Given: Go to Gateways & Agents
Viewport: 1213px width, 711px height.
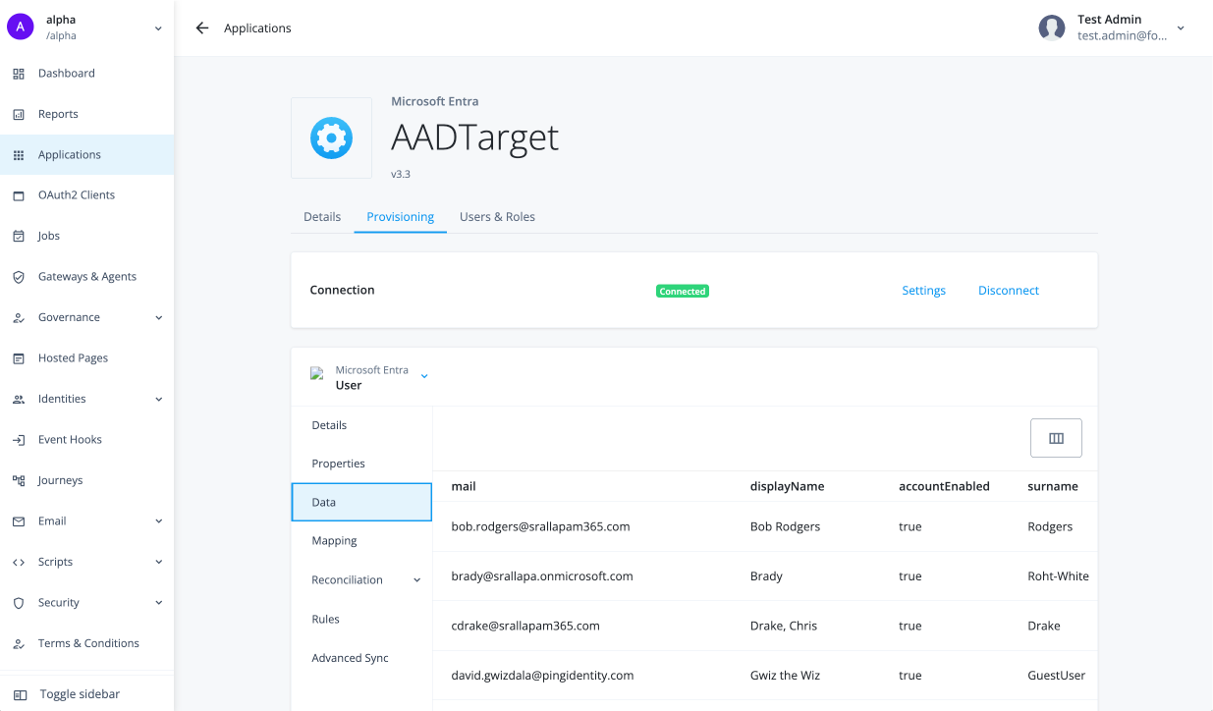Looking at the screenshot, I should 85,276.
